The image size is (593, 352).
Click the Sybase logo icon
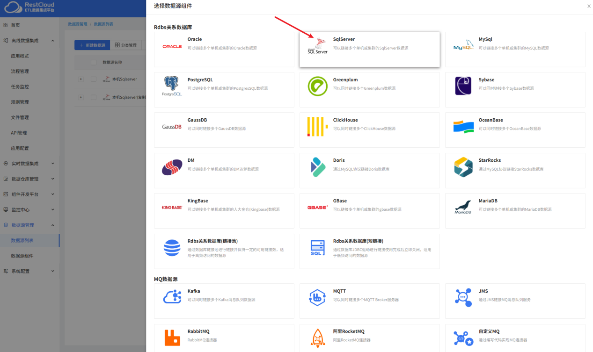[463, 86]
